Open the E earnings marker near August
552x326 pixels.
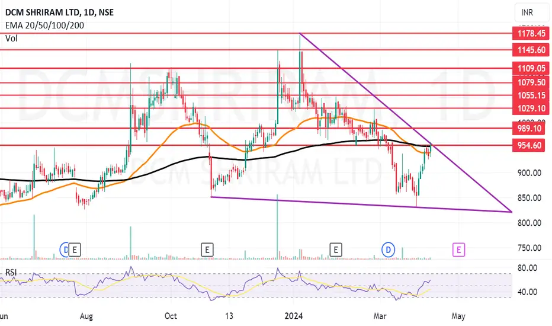click(x=75, y=250)
